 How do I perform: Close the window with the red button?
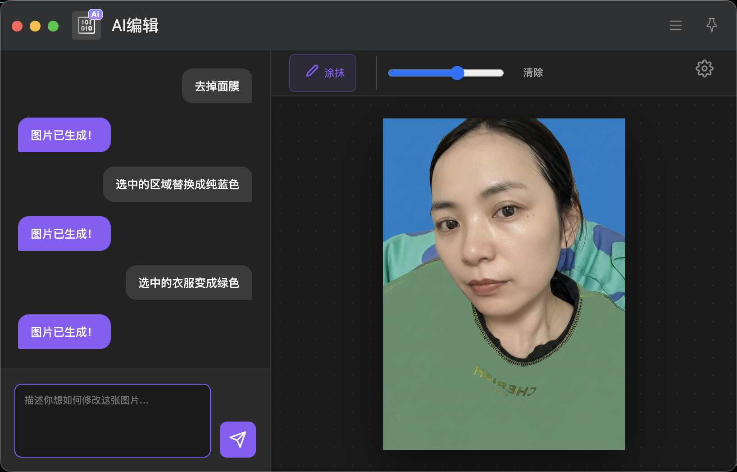pyautogui.click(x=17, y=26)
